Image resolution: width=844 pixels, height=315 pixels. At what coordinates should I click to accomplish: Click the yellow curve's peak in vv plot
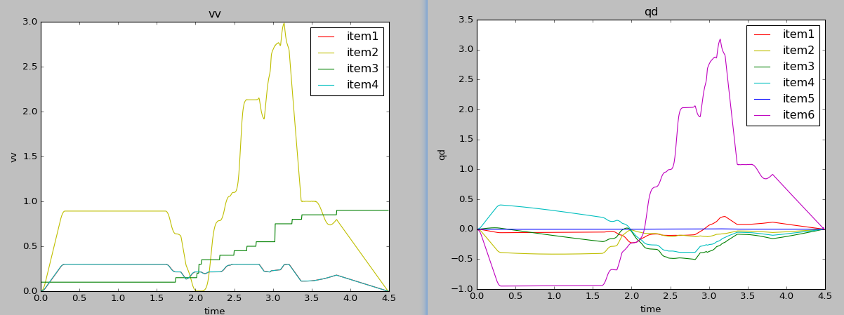[284, 23]
